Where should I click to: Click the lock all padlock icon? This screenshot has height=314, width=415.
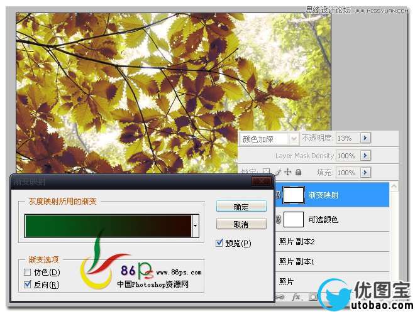[x=299, y=172]
